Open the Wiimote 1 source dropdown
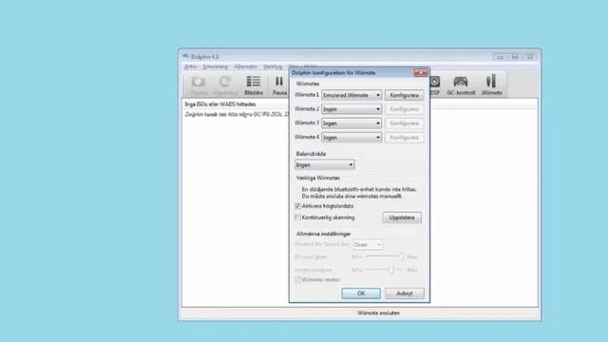Viewport: 608px width, 342px height. coord(351,95)
